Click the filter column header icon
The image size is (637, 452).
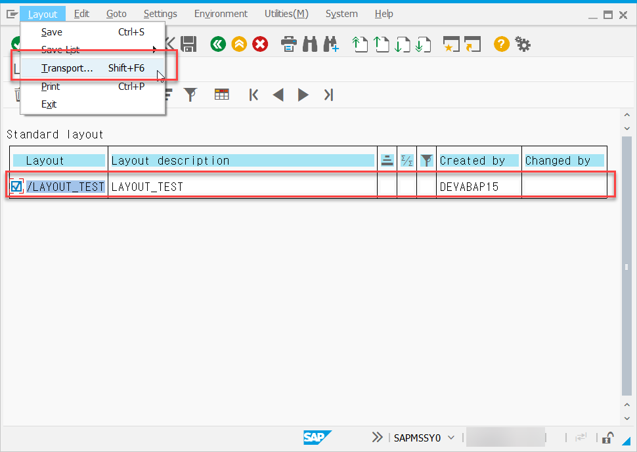coord(426,160)
